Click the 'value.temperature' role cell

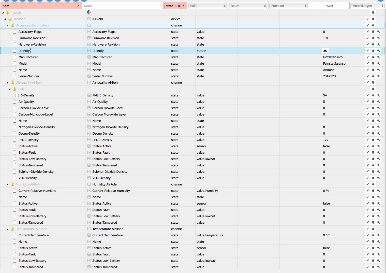(210, 235)
